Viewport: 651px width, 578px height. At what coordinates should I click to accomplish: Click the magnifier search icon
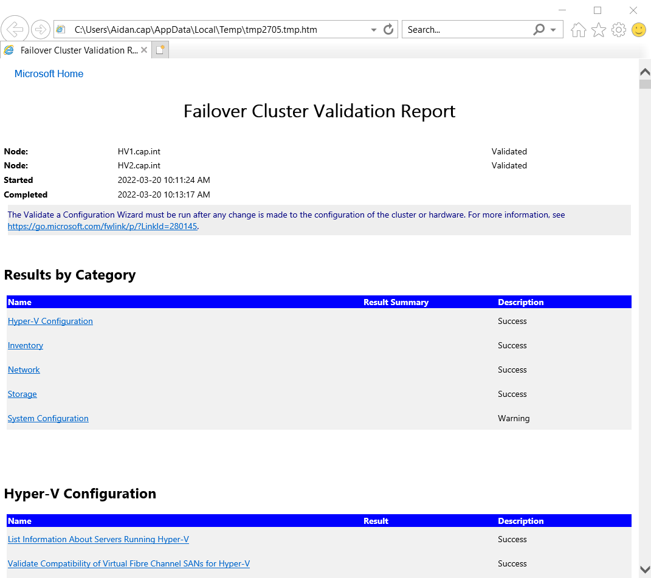[539, 30]
